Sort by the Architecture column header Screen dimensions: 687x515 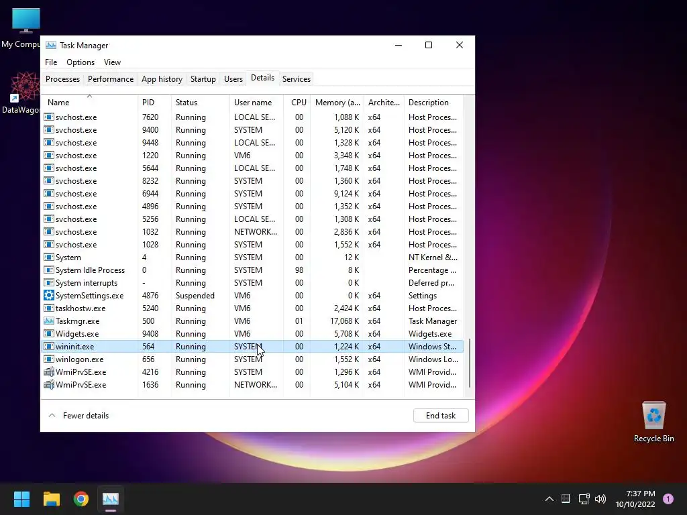coord(384,103)
